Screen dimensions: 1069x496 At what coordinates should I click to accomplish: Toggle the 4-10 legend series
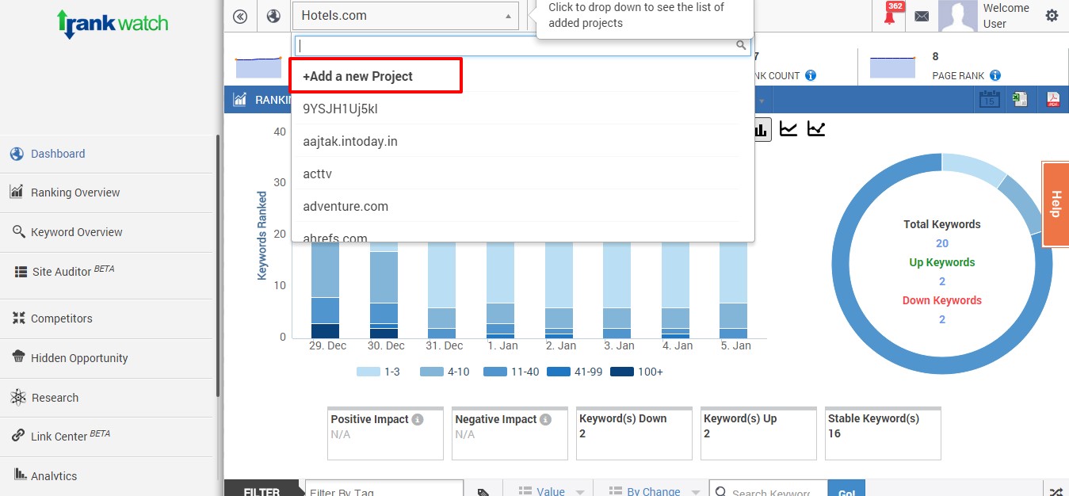click(x=445, y=372)
